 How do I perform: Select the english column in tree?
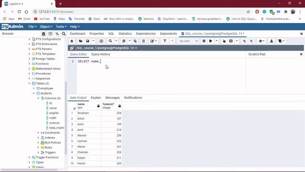point(54,113)
